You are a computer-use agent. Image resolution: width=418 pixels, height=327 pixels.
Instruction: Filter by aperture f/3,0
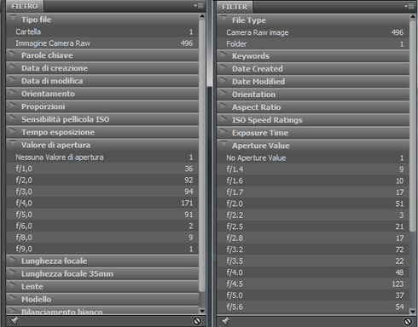click(102, 192)
